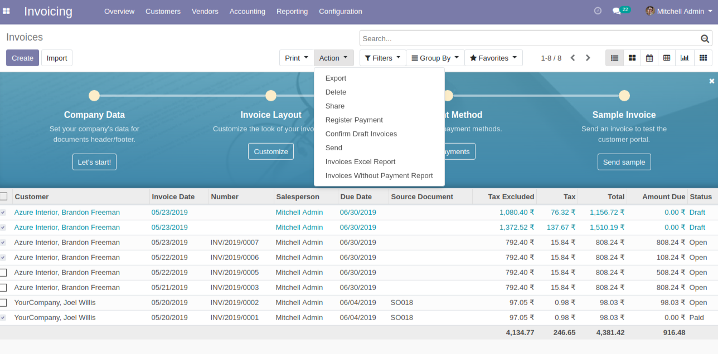Toggle the select-all checkbox in the header
Screen dimensions: 718x354
point(3,196)
